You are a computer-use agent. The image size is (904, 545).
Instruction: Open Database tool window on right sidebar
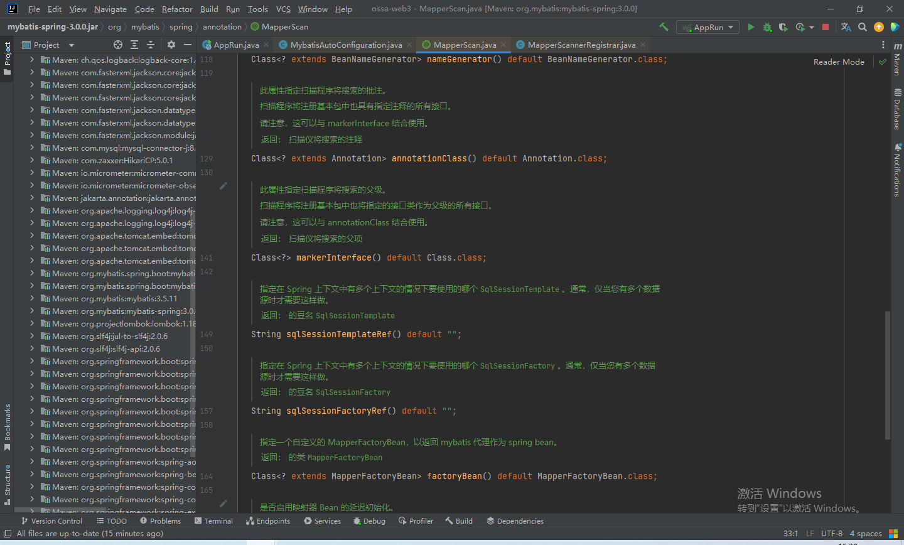(x=897, y=109)
